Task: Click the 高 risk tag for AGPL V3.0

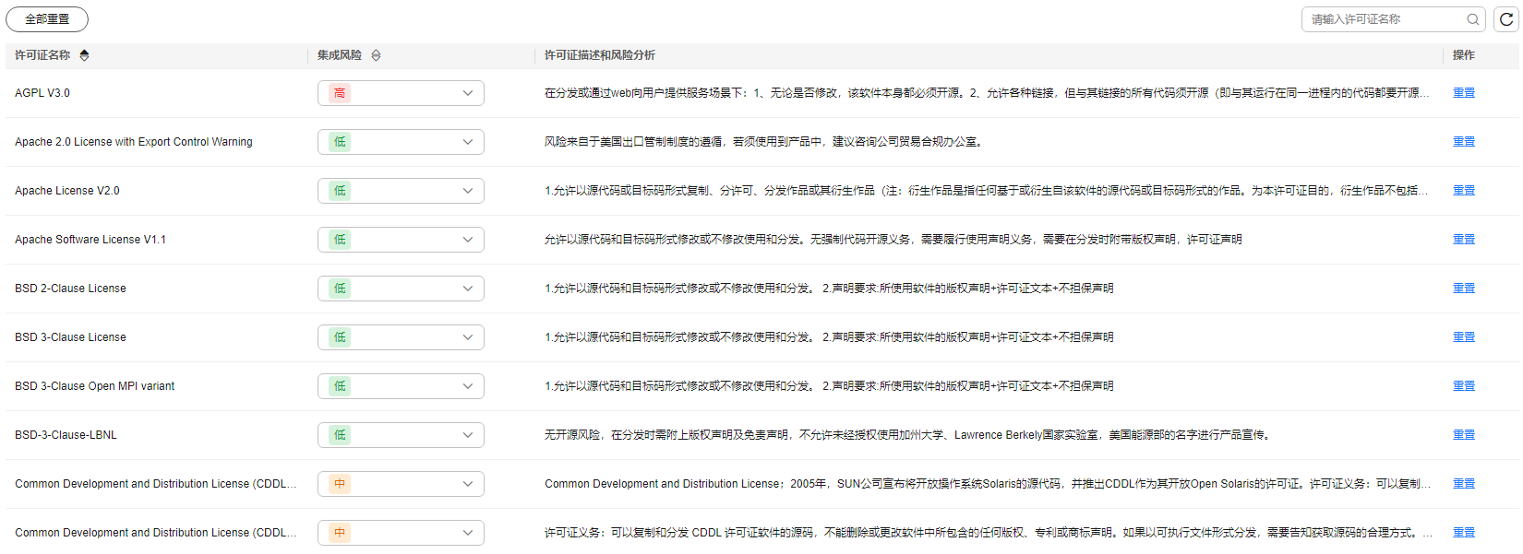Action: tap(340, 93)
